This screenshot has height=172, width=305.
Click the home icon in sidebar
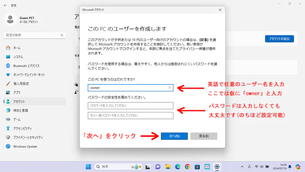[x=8, y=48]
